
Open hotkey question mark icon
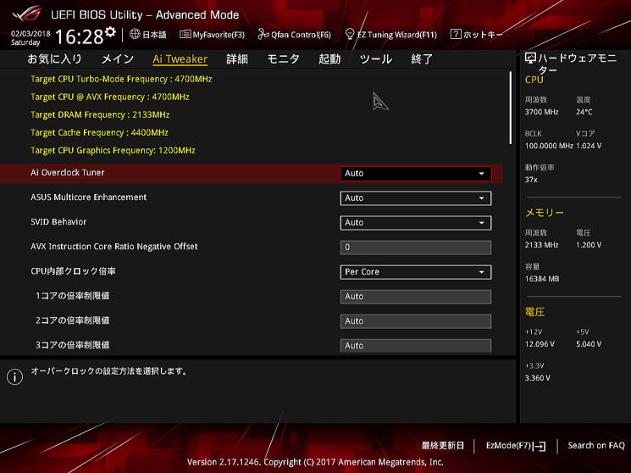click(456, 34)
